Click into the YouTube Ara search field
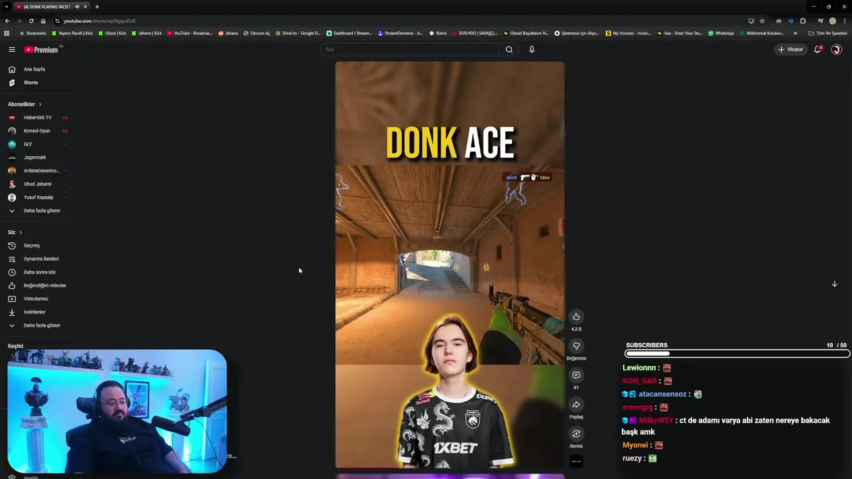This screenshot has height=479, width=852. (x=410, y=49)
